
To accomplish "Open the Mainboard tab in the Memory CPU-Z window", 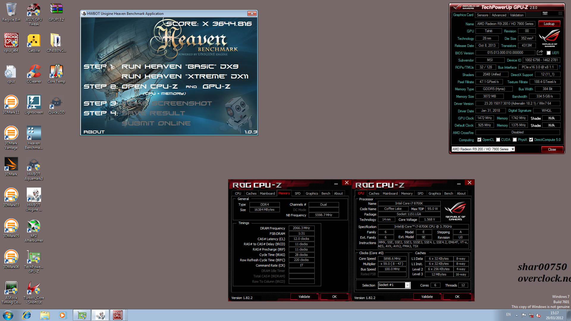I will [x=267, y=193].
